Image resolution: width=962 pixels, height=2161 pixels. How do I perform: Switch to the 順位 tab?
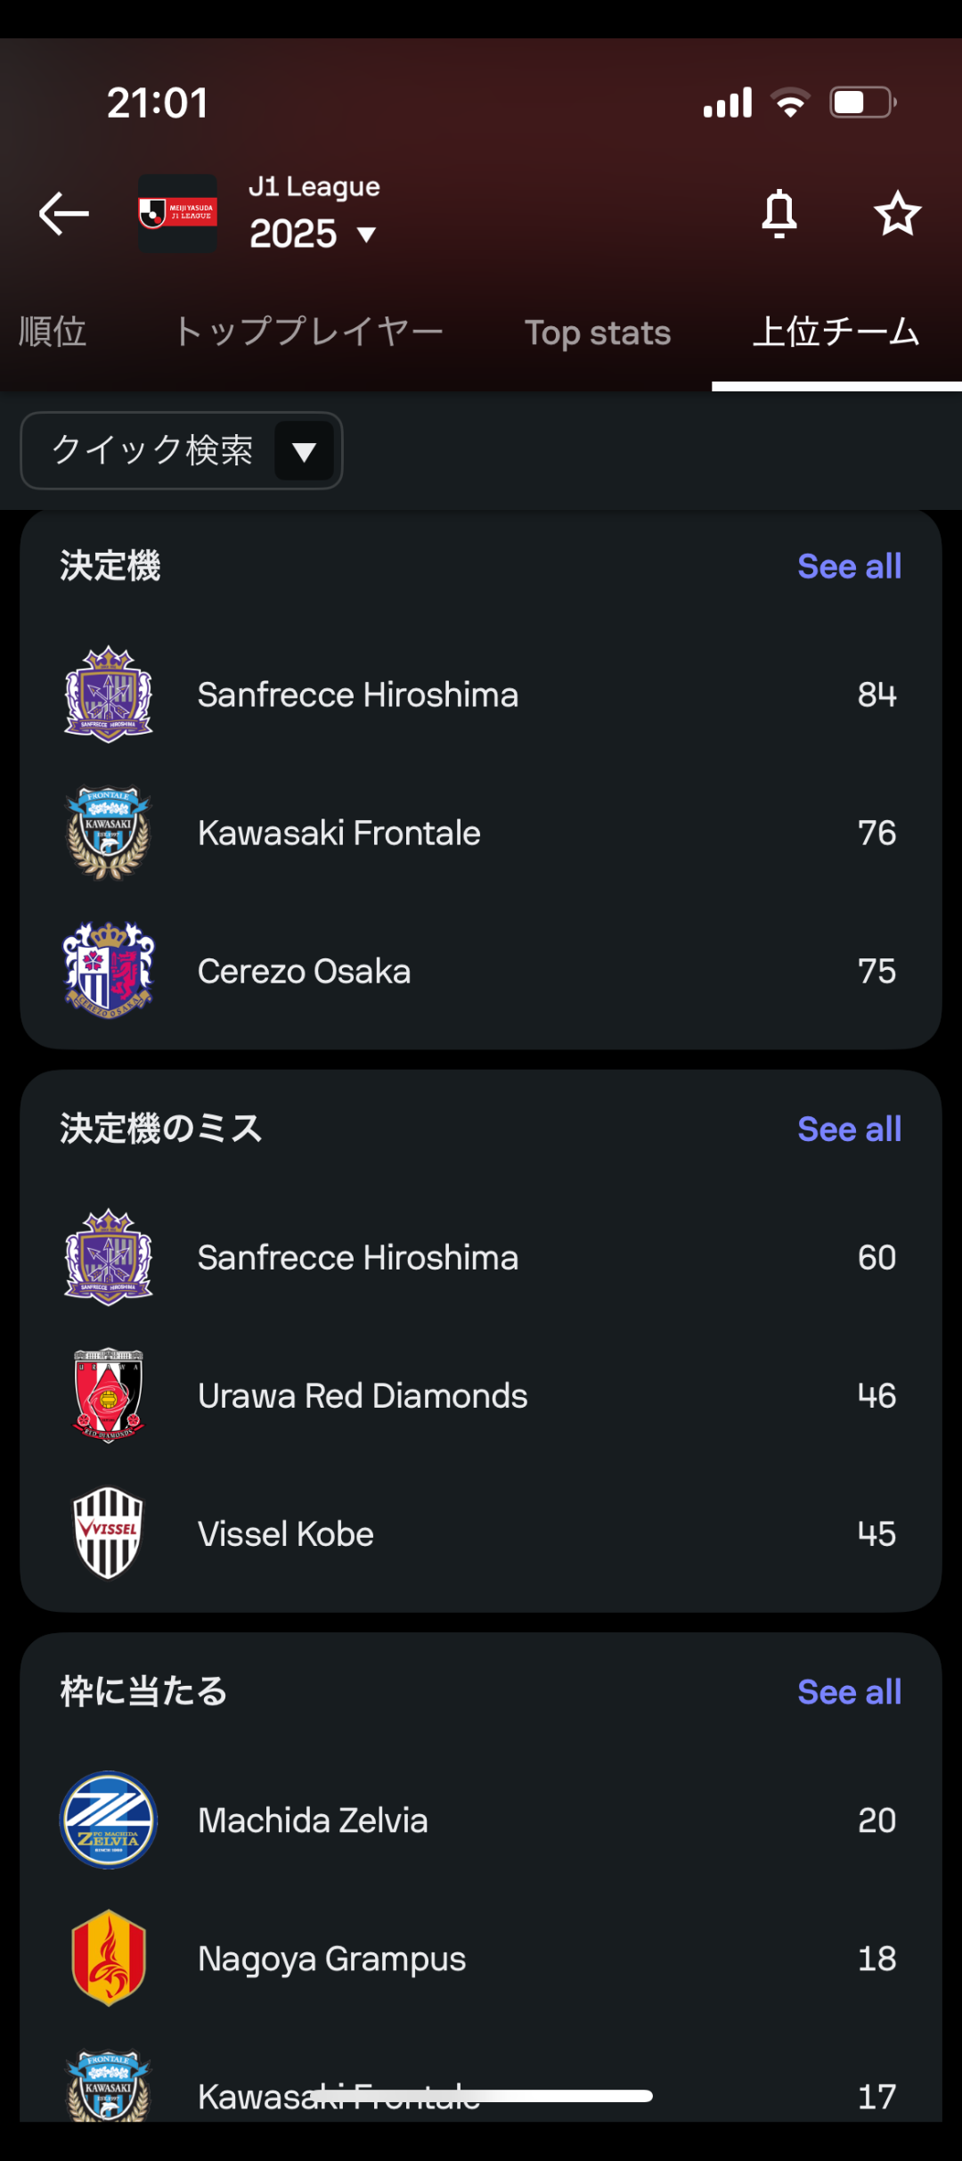point(53,333)
